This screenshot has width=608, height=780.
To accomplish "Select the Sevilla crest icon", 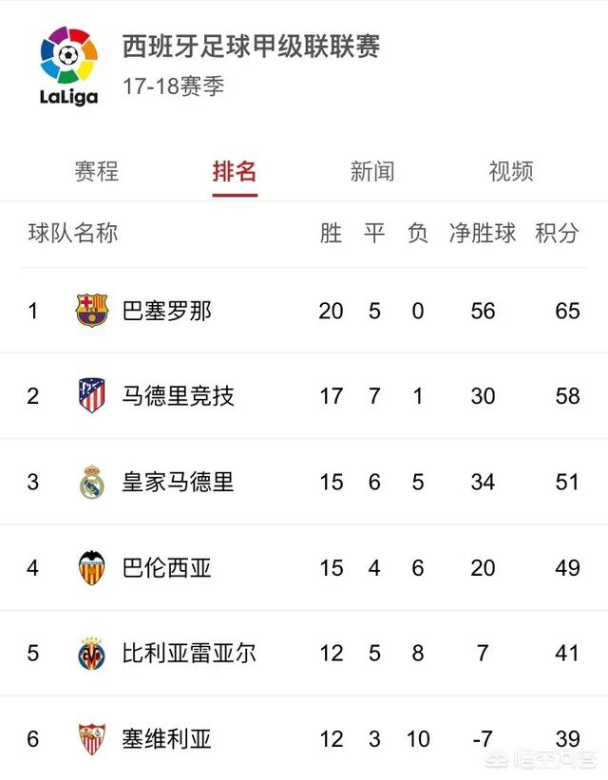I will 92,739.
